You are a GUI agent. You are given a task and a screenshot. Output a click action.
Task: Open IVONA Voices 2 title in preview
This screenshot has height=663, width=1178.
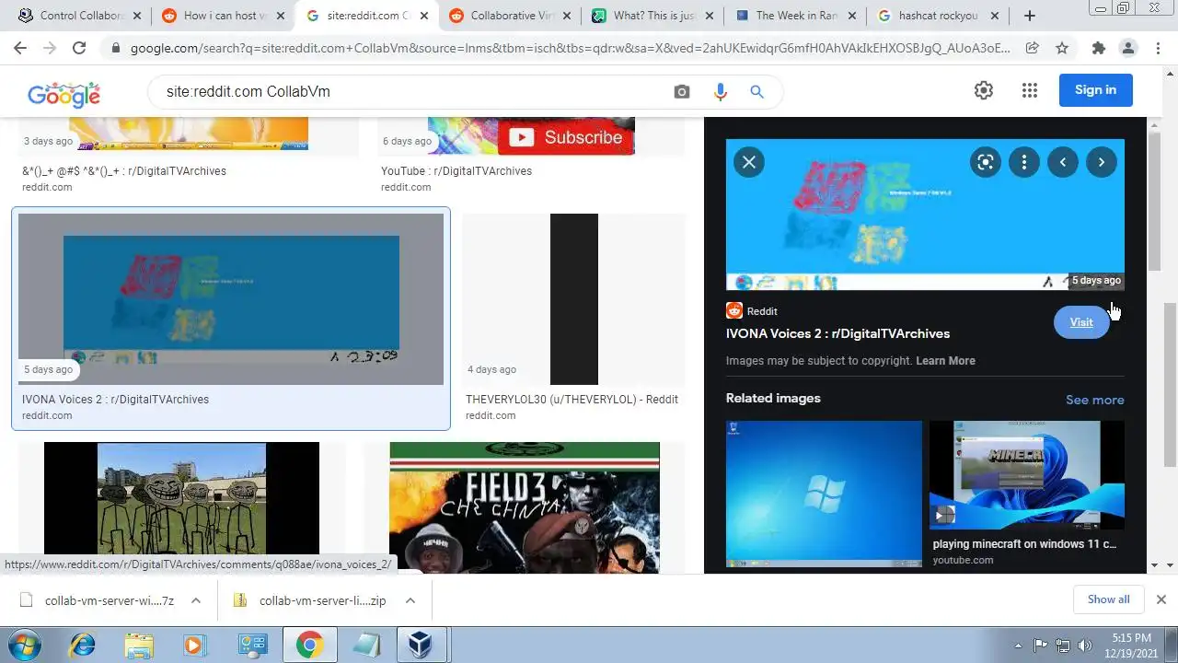coord(837,333)
